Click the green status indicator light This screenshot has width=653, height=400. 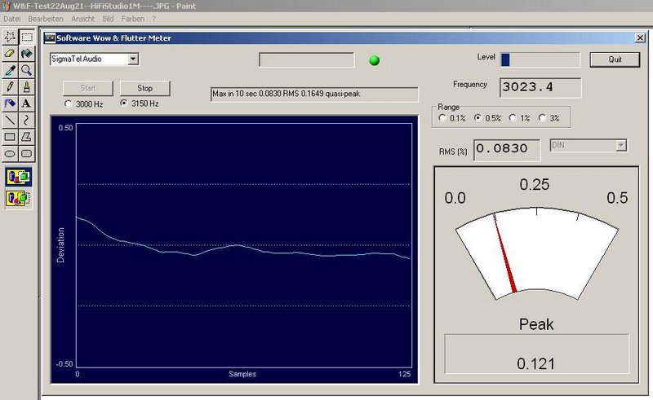375,60
